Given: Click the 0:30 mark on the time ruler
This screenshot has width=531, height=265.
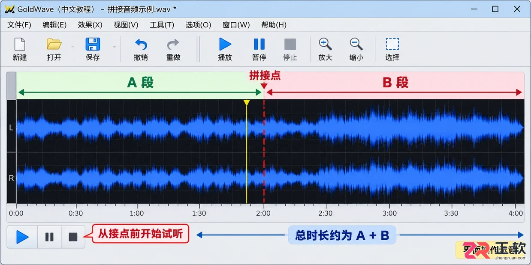Looking at the screenshot, I should (76, 213).
